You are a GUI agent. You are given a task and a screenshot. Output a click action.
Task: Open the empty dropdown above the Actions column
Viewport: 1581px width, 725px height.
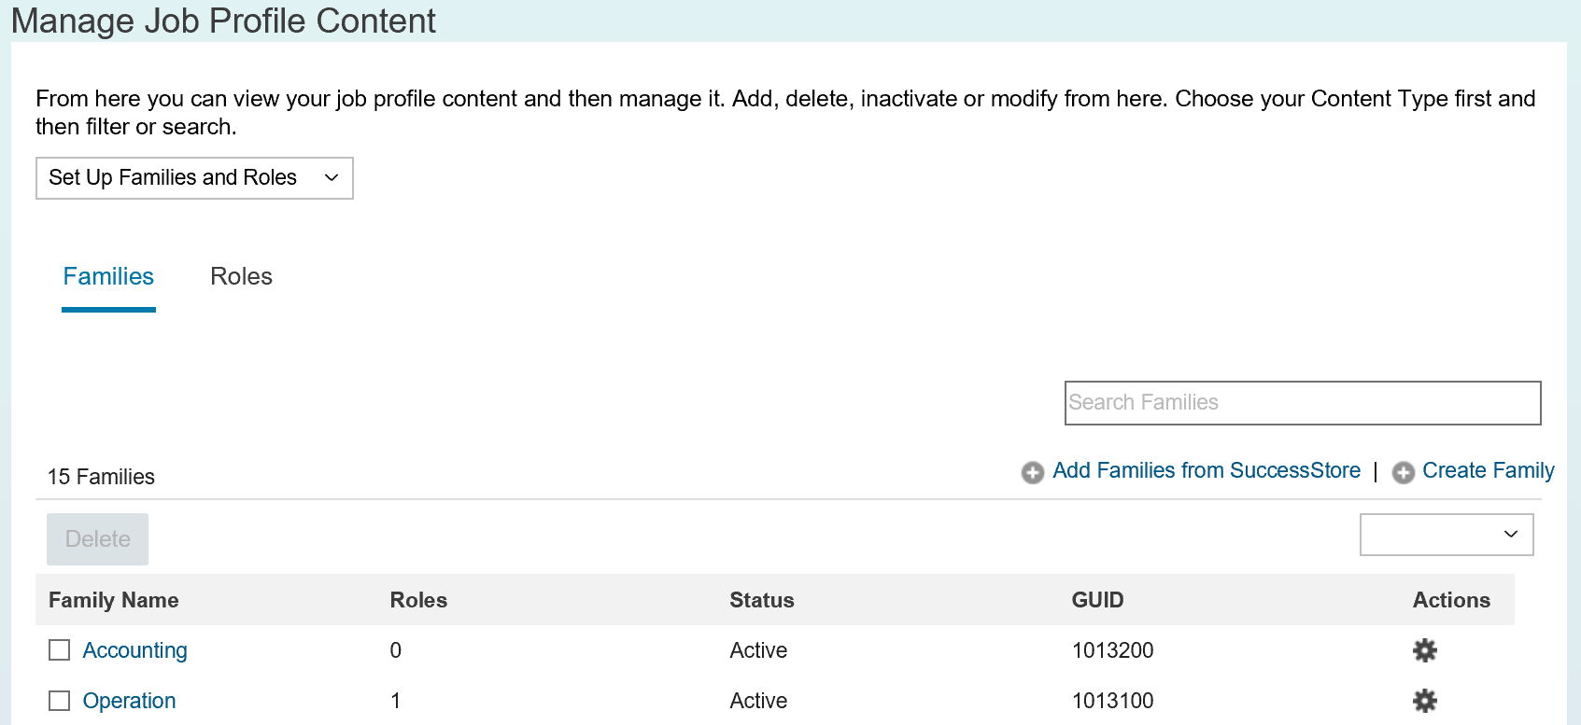[1447, 535]
